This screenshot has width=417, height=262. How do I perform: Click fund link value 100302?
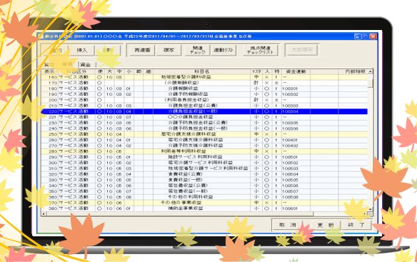290,94
